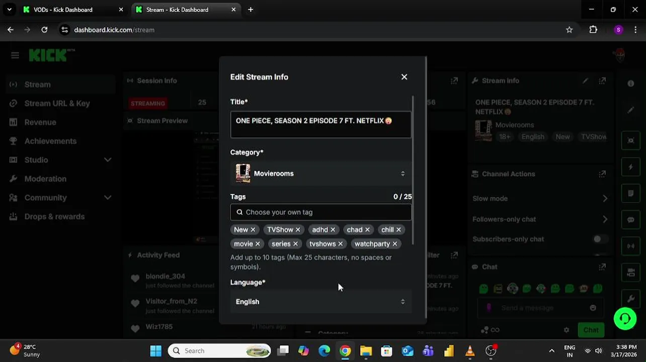The image size is (646, 362).
Task: Click the green Chat send button
Action: click(x=591, y=330)
